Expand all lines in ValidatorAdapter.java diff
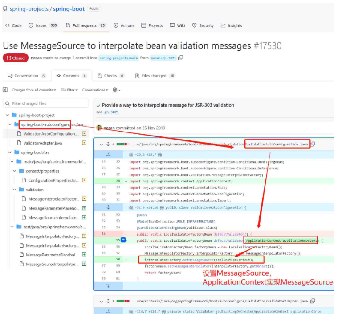The image size is (338, 314). click(108, 301)
